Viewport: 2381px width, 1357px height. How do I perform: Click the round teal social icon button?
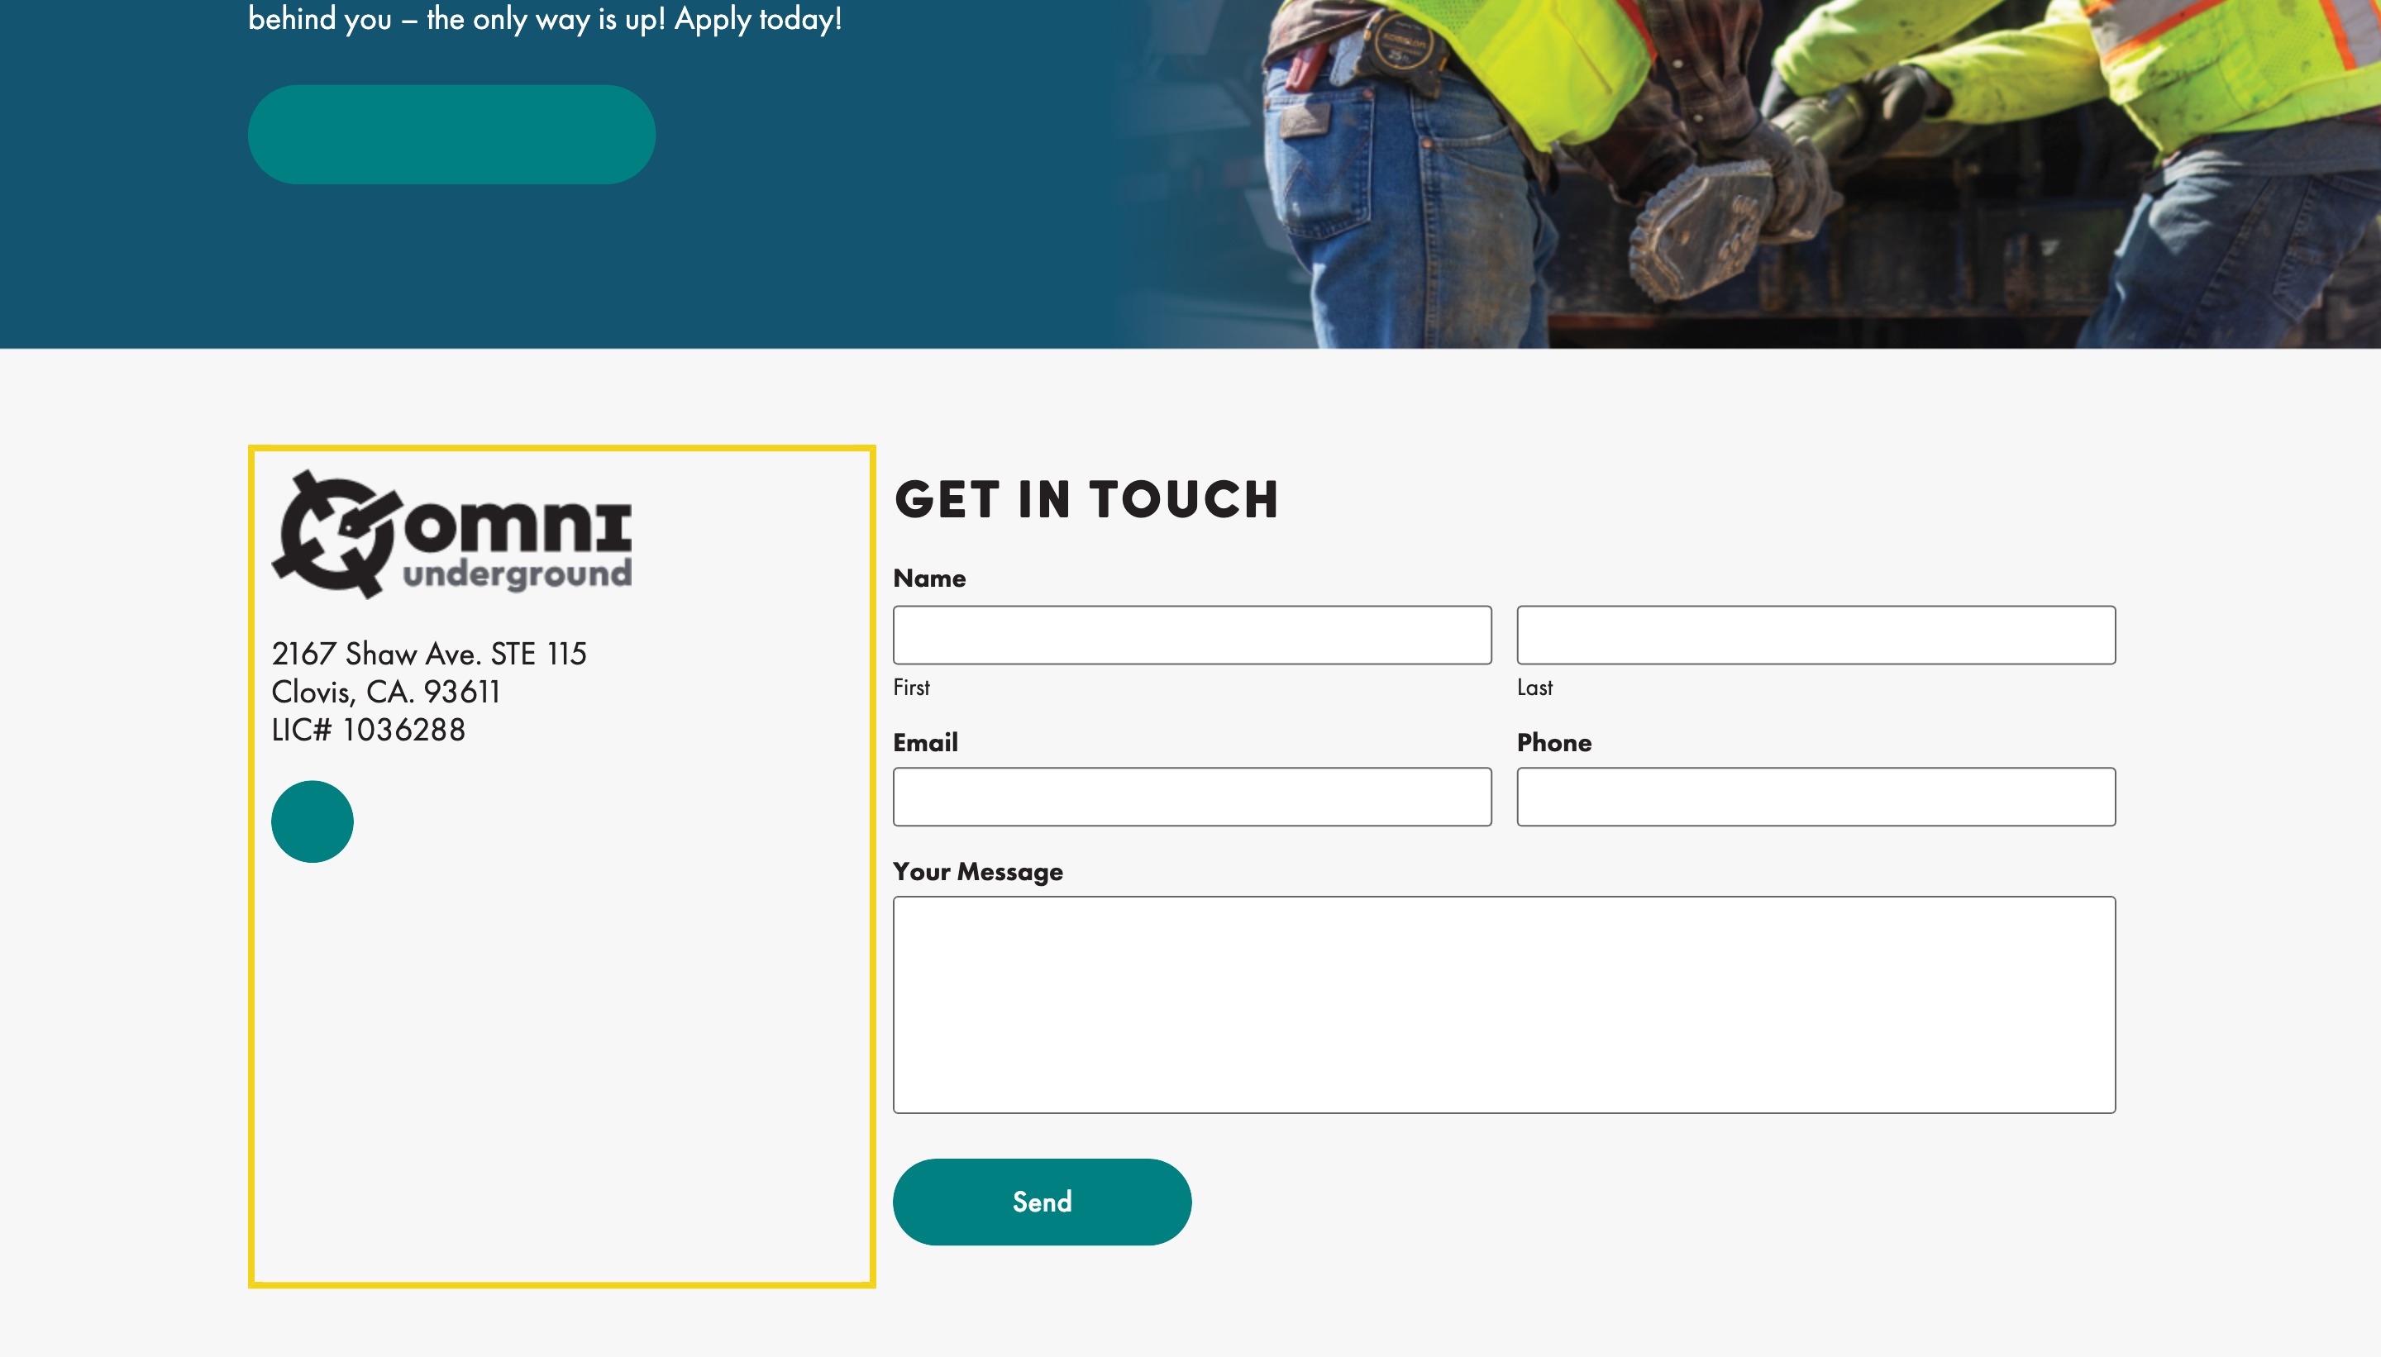(313, 821)
